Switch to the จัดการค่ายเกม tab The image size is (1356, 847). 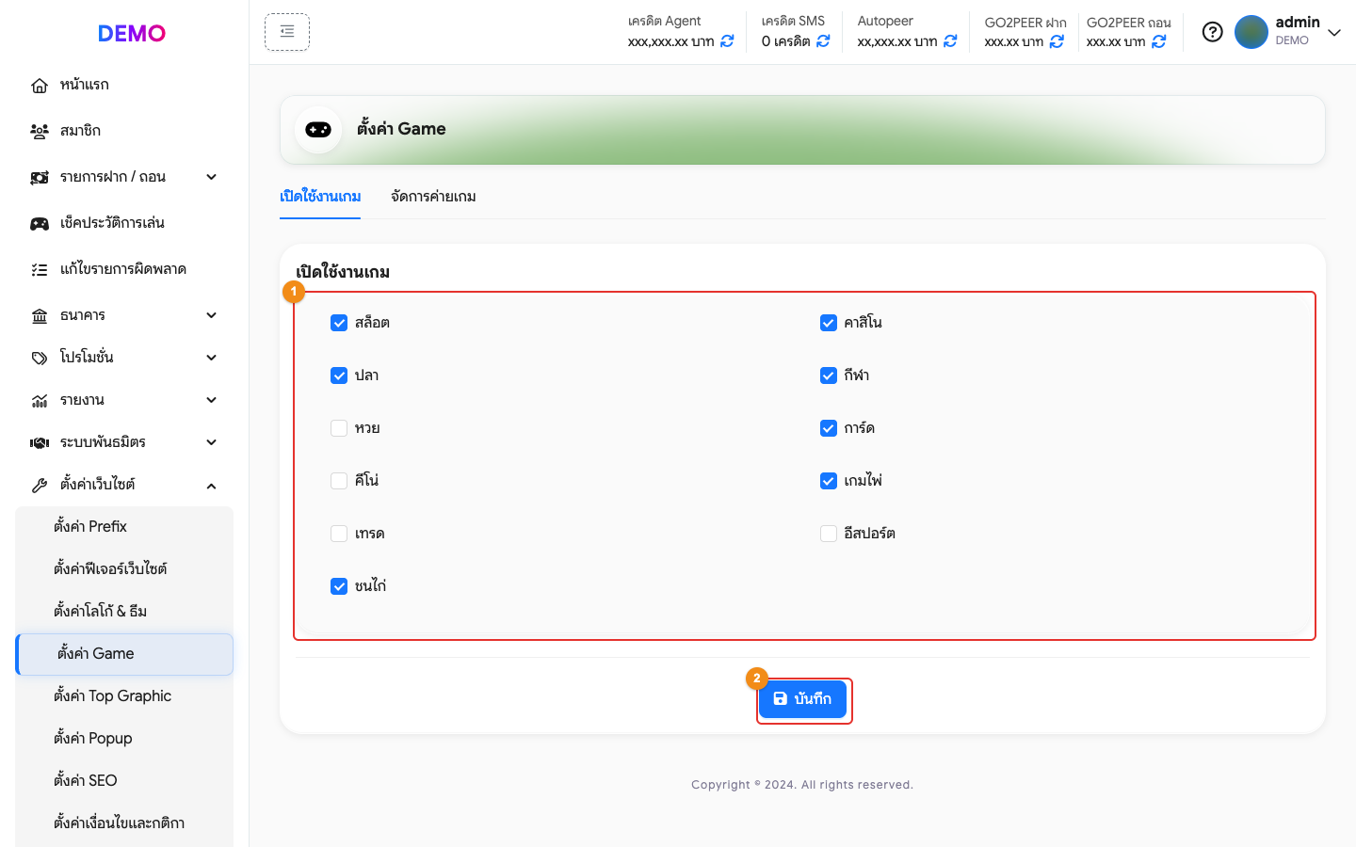point(433,196)
